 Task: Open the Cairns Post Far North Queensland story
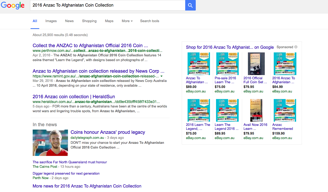(x=70, y=162)
